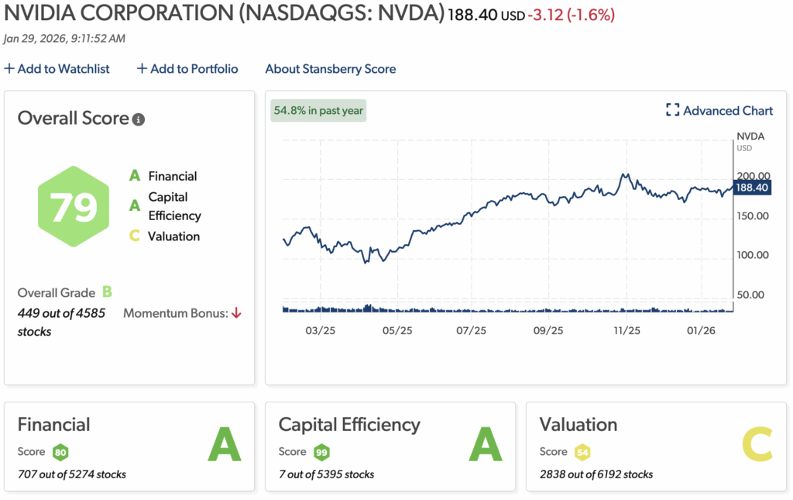Click the green 79 score hexagon
The image size is (793, 500).
click(74, 206)
